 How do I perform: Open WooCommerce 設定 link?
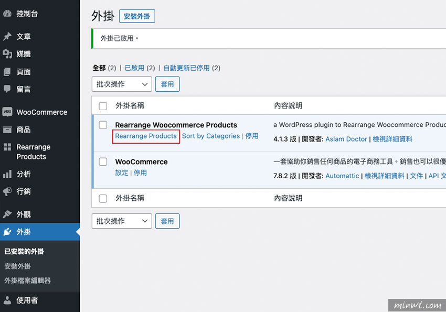coord(122,173)
